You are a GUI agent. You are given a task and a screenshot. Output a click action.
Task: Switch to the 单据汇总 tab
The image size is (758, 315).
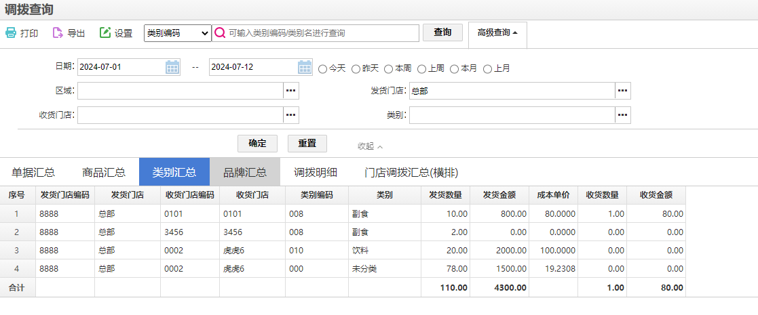click(x=33, y=172)
